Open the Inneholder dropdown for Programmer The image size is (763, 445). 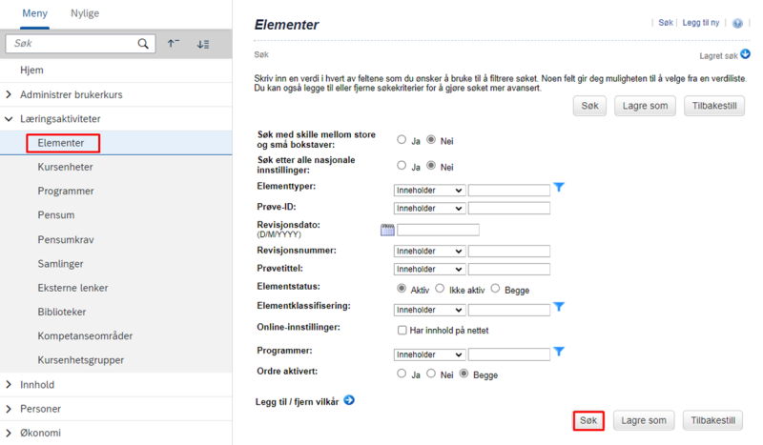pos(429,354)
